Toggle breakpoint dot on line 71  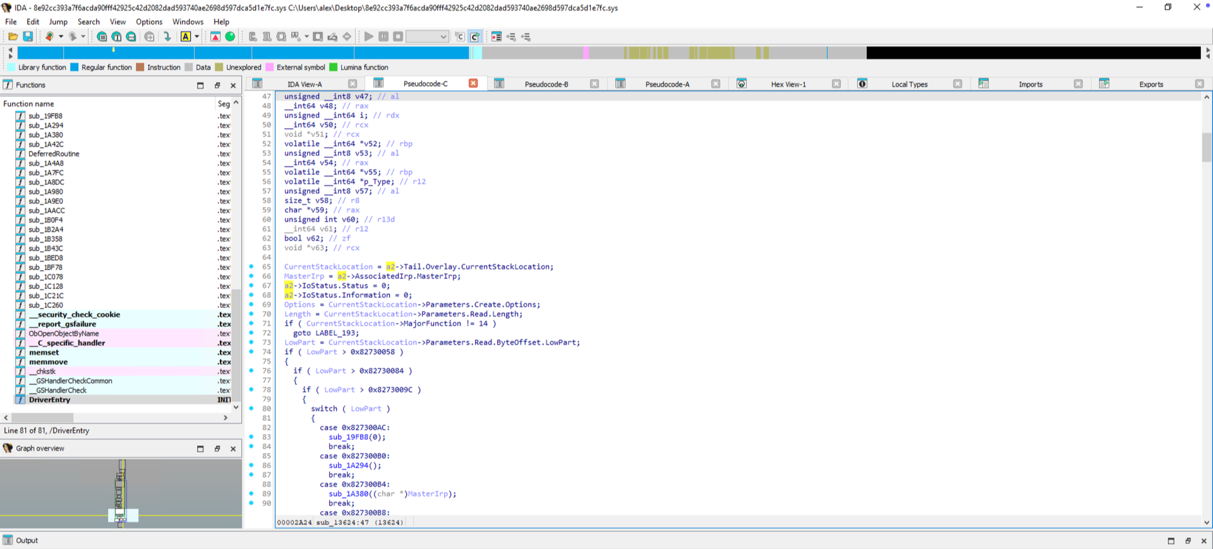click(x=251, y=323)
